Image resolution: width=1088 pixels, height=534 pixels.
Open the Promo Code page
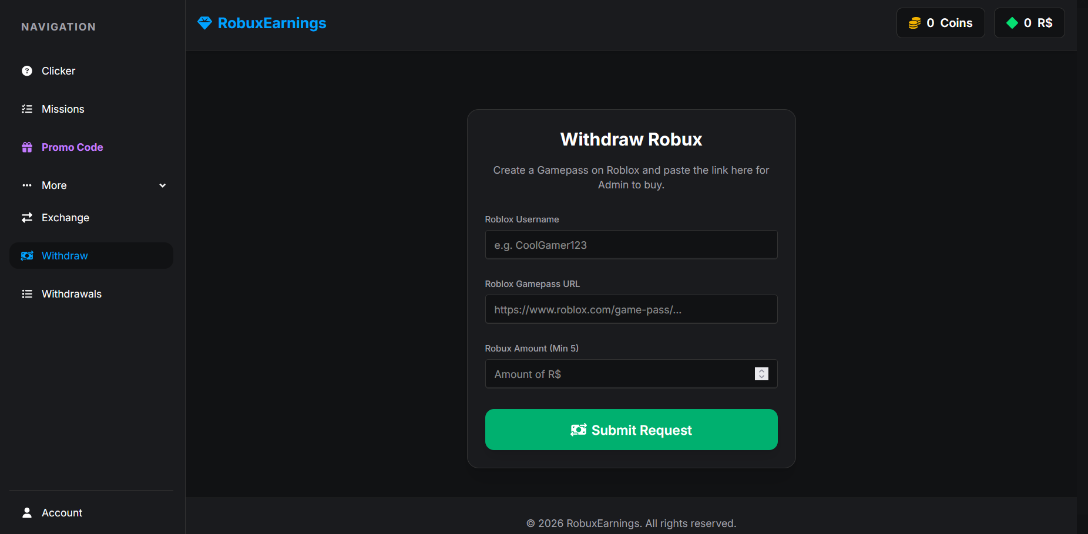click(91, 147)
